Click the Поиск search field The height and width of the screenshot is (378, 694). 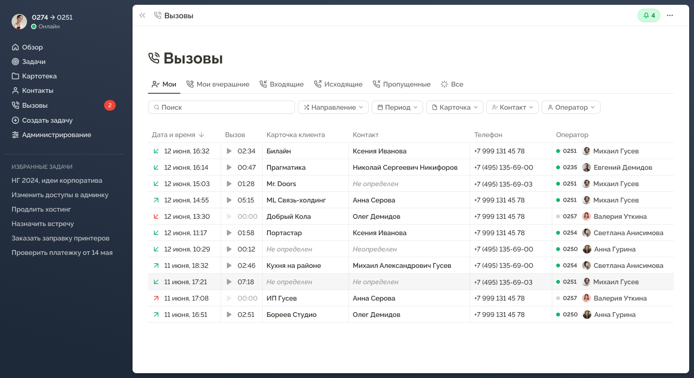coord(221,107)
